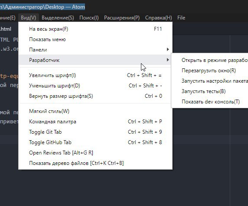
Task: Open the Поиск(I) menu
Action: coord(89,18)
